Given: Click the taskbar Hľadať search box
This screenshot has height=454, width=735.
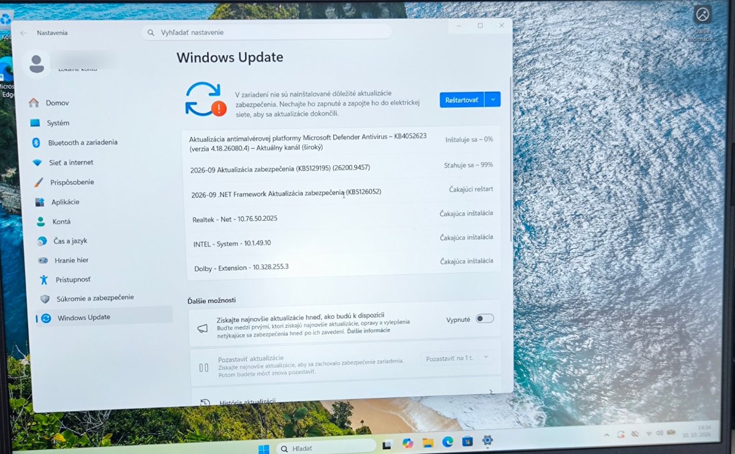Looking at the screenshot, I should (x=325, y=448).
